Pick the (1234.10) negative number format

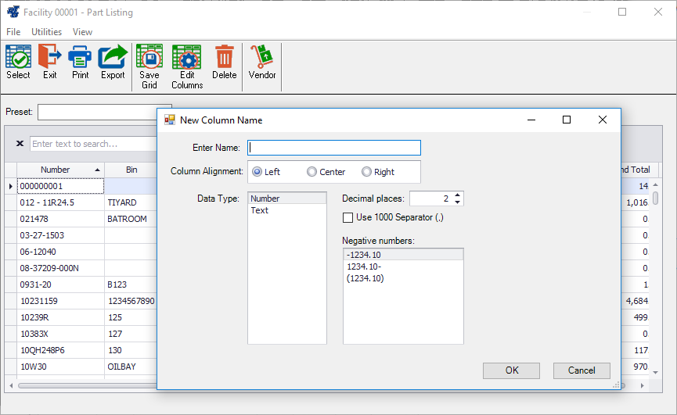[366, 278]
